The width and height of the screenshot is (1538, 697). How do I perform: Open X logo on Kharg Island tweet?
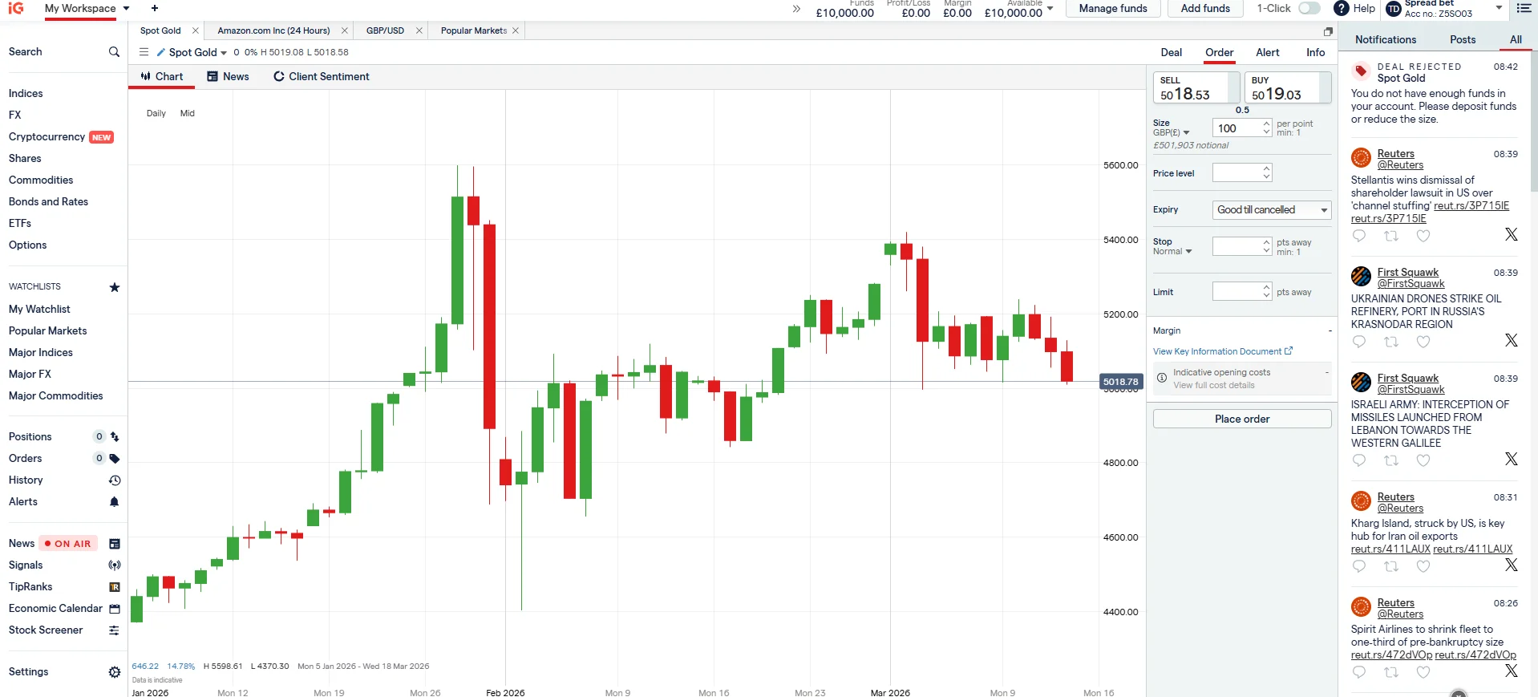pyautogui.click(x=1512, y=565)
